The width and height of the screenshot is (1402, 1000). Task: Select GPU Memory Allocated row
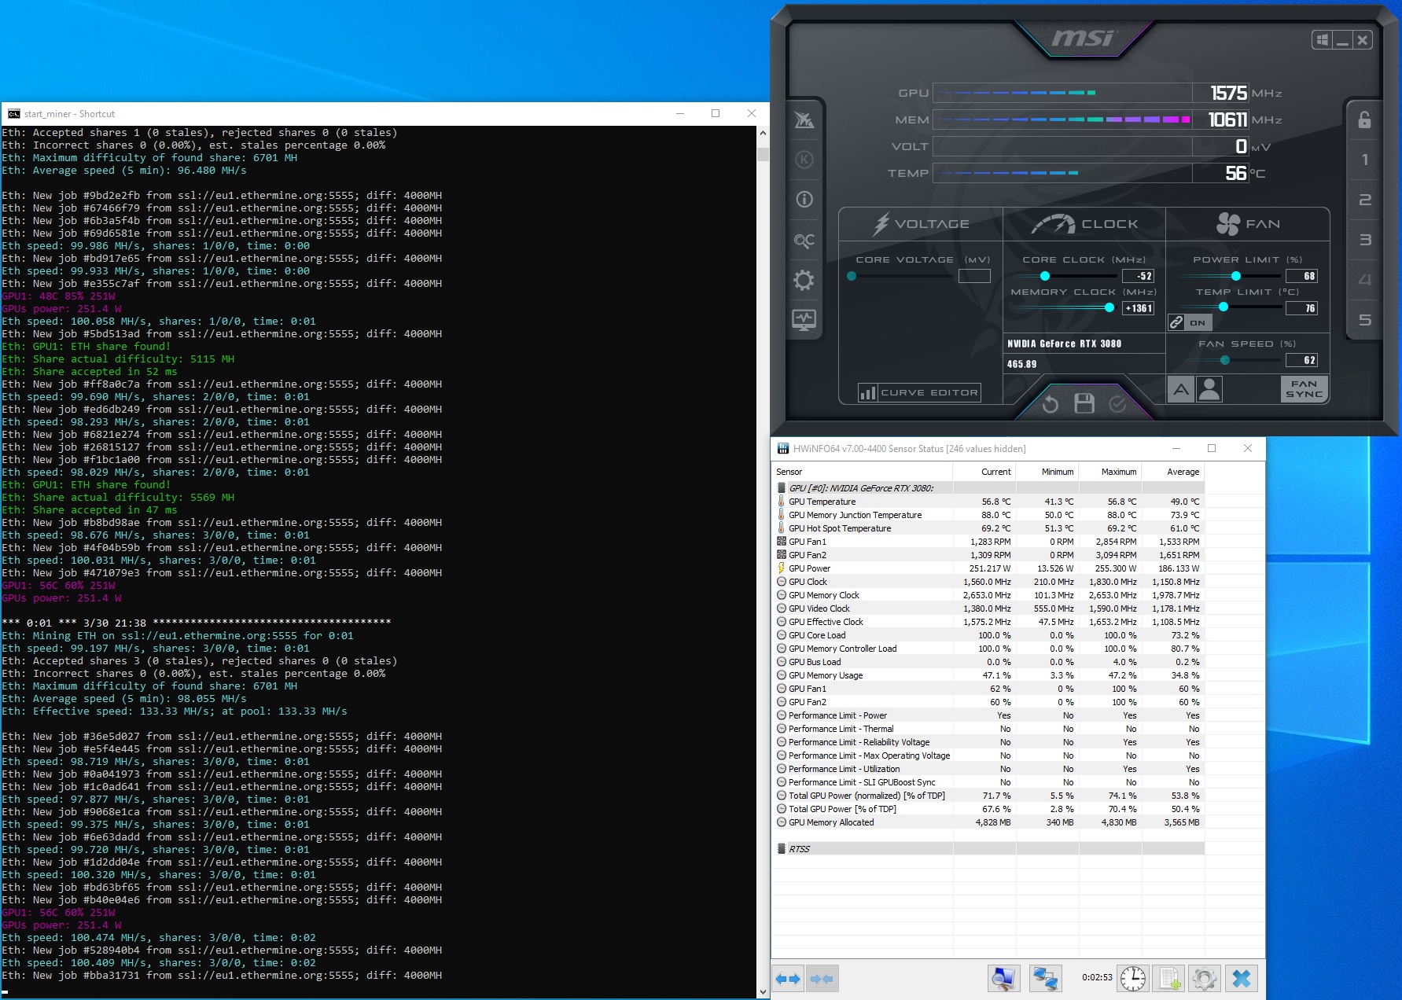pyautogui.click(x=988, y=822)
